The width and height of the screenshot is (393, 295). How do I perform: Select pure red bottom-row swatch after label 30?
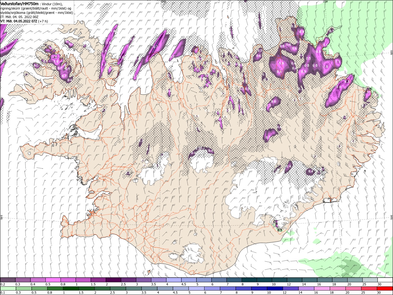385,289
